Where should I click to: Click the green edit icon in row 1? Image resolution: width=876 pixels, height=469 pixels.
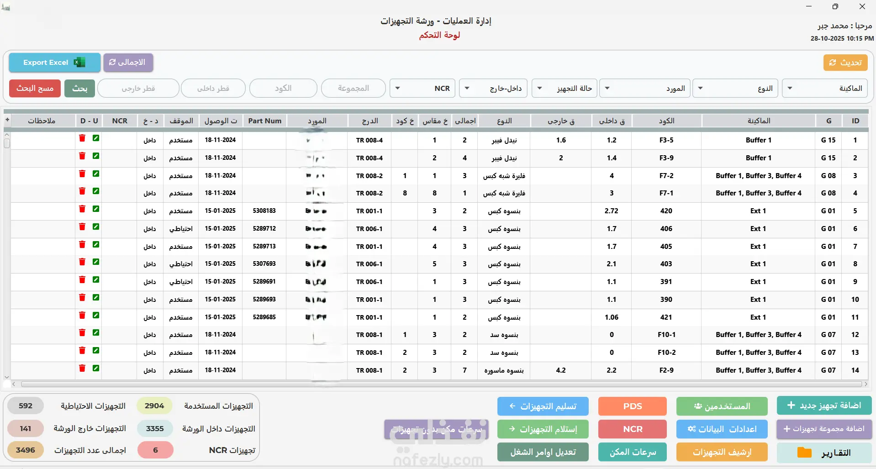click(x=96, y=138)
